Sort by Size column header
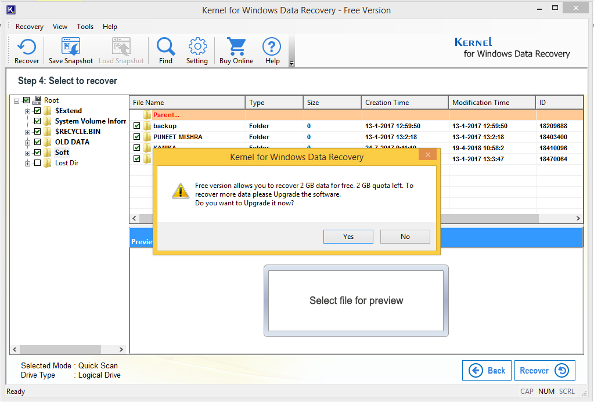Image resolution: width=594 pixels, height=402 pixels. click(x=333, y=103)
